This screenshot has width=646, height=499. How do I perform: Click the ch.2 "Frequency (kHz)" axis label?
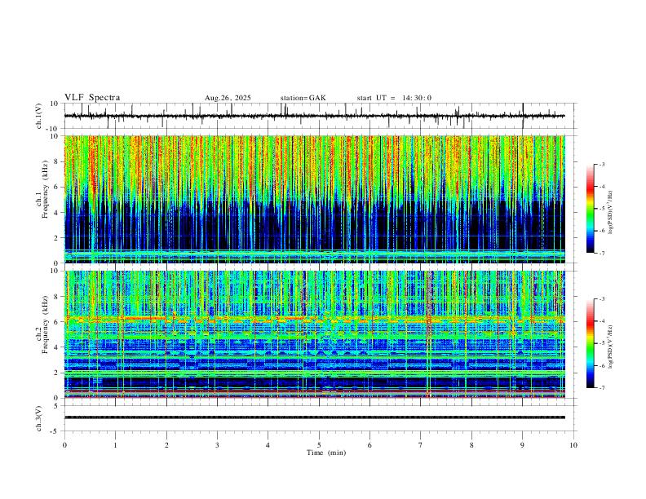[45, 325]
